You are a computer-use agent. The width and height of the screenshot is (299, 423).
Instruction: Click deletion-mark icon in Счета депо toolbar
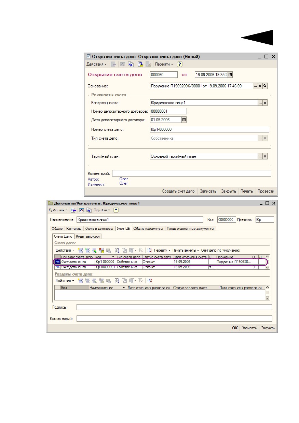[101, 250]
